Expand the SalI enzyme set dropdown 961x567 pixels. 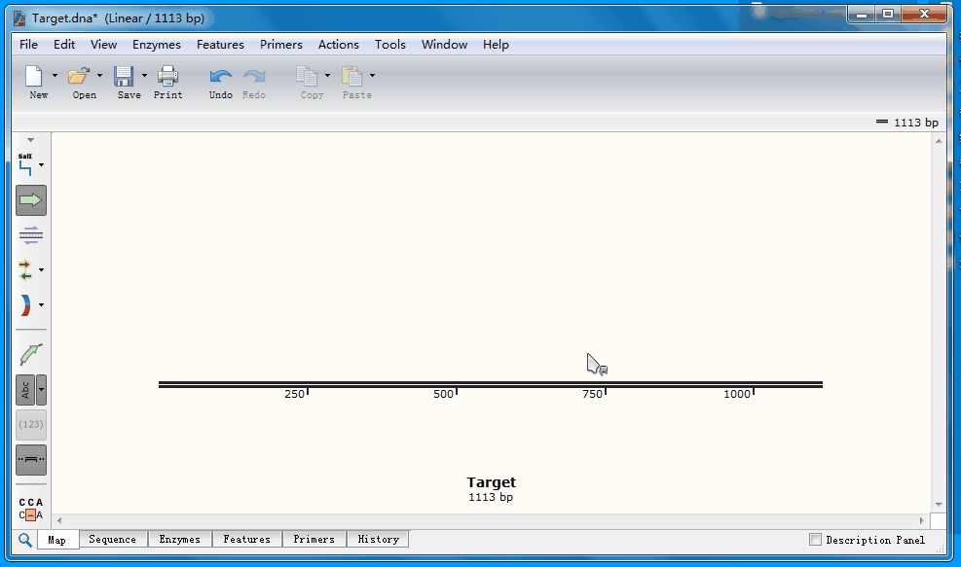tap(41, 165)
